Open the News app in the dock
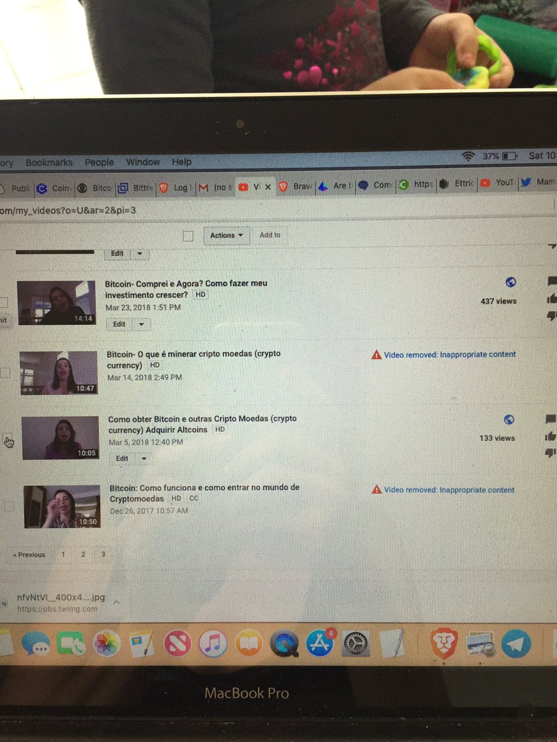The width and height of the screenshot is (557, 742). [178, 644]
